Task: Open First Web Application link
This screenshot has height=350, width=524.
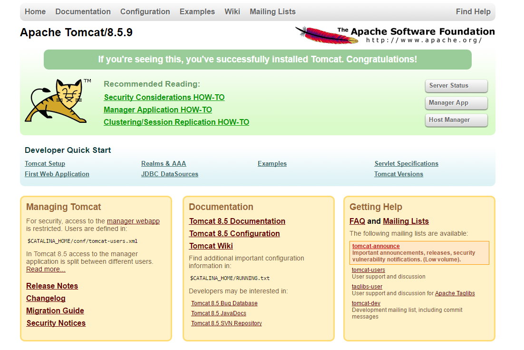Action: point(57,174)
